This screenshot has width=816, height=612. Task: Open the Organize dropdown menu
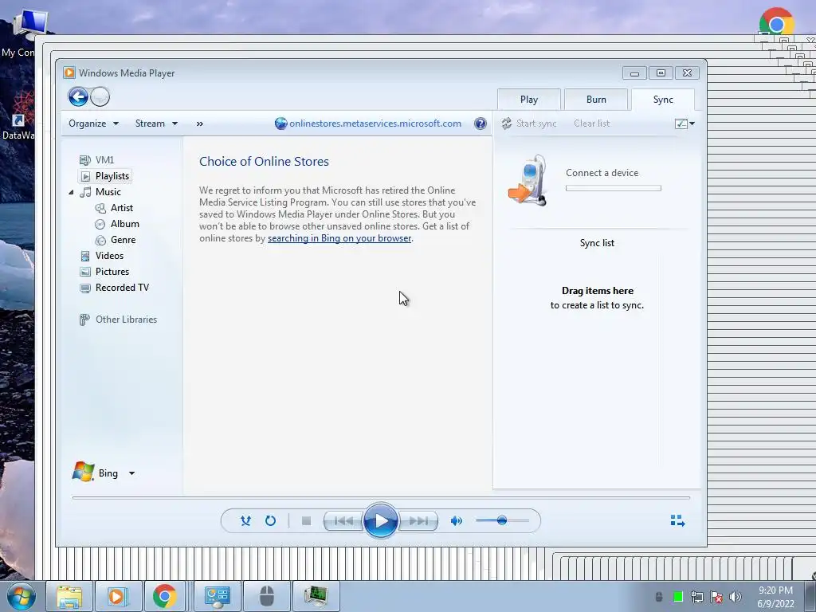pyautogui.click(x=94, y=124)
